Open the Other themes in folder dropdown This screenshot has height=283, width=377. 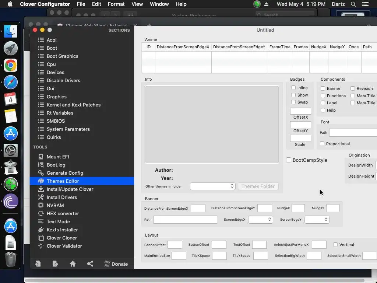pyautogui.click(x=212, y=186)
